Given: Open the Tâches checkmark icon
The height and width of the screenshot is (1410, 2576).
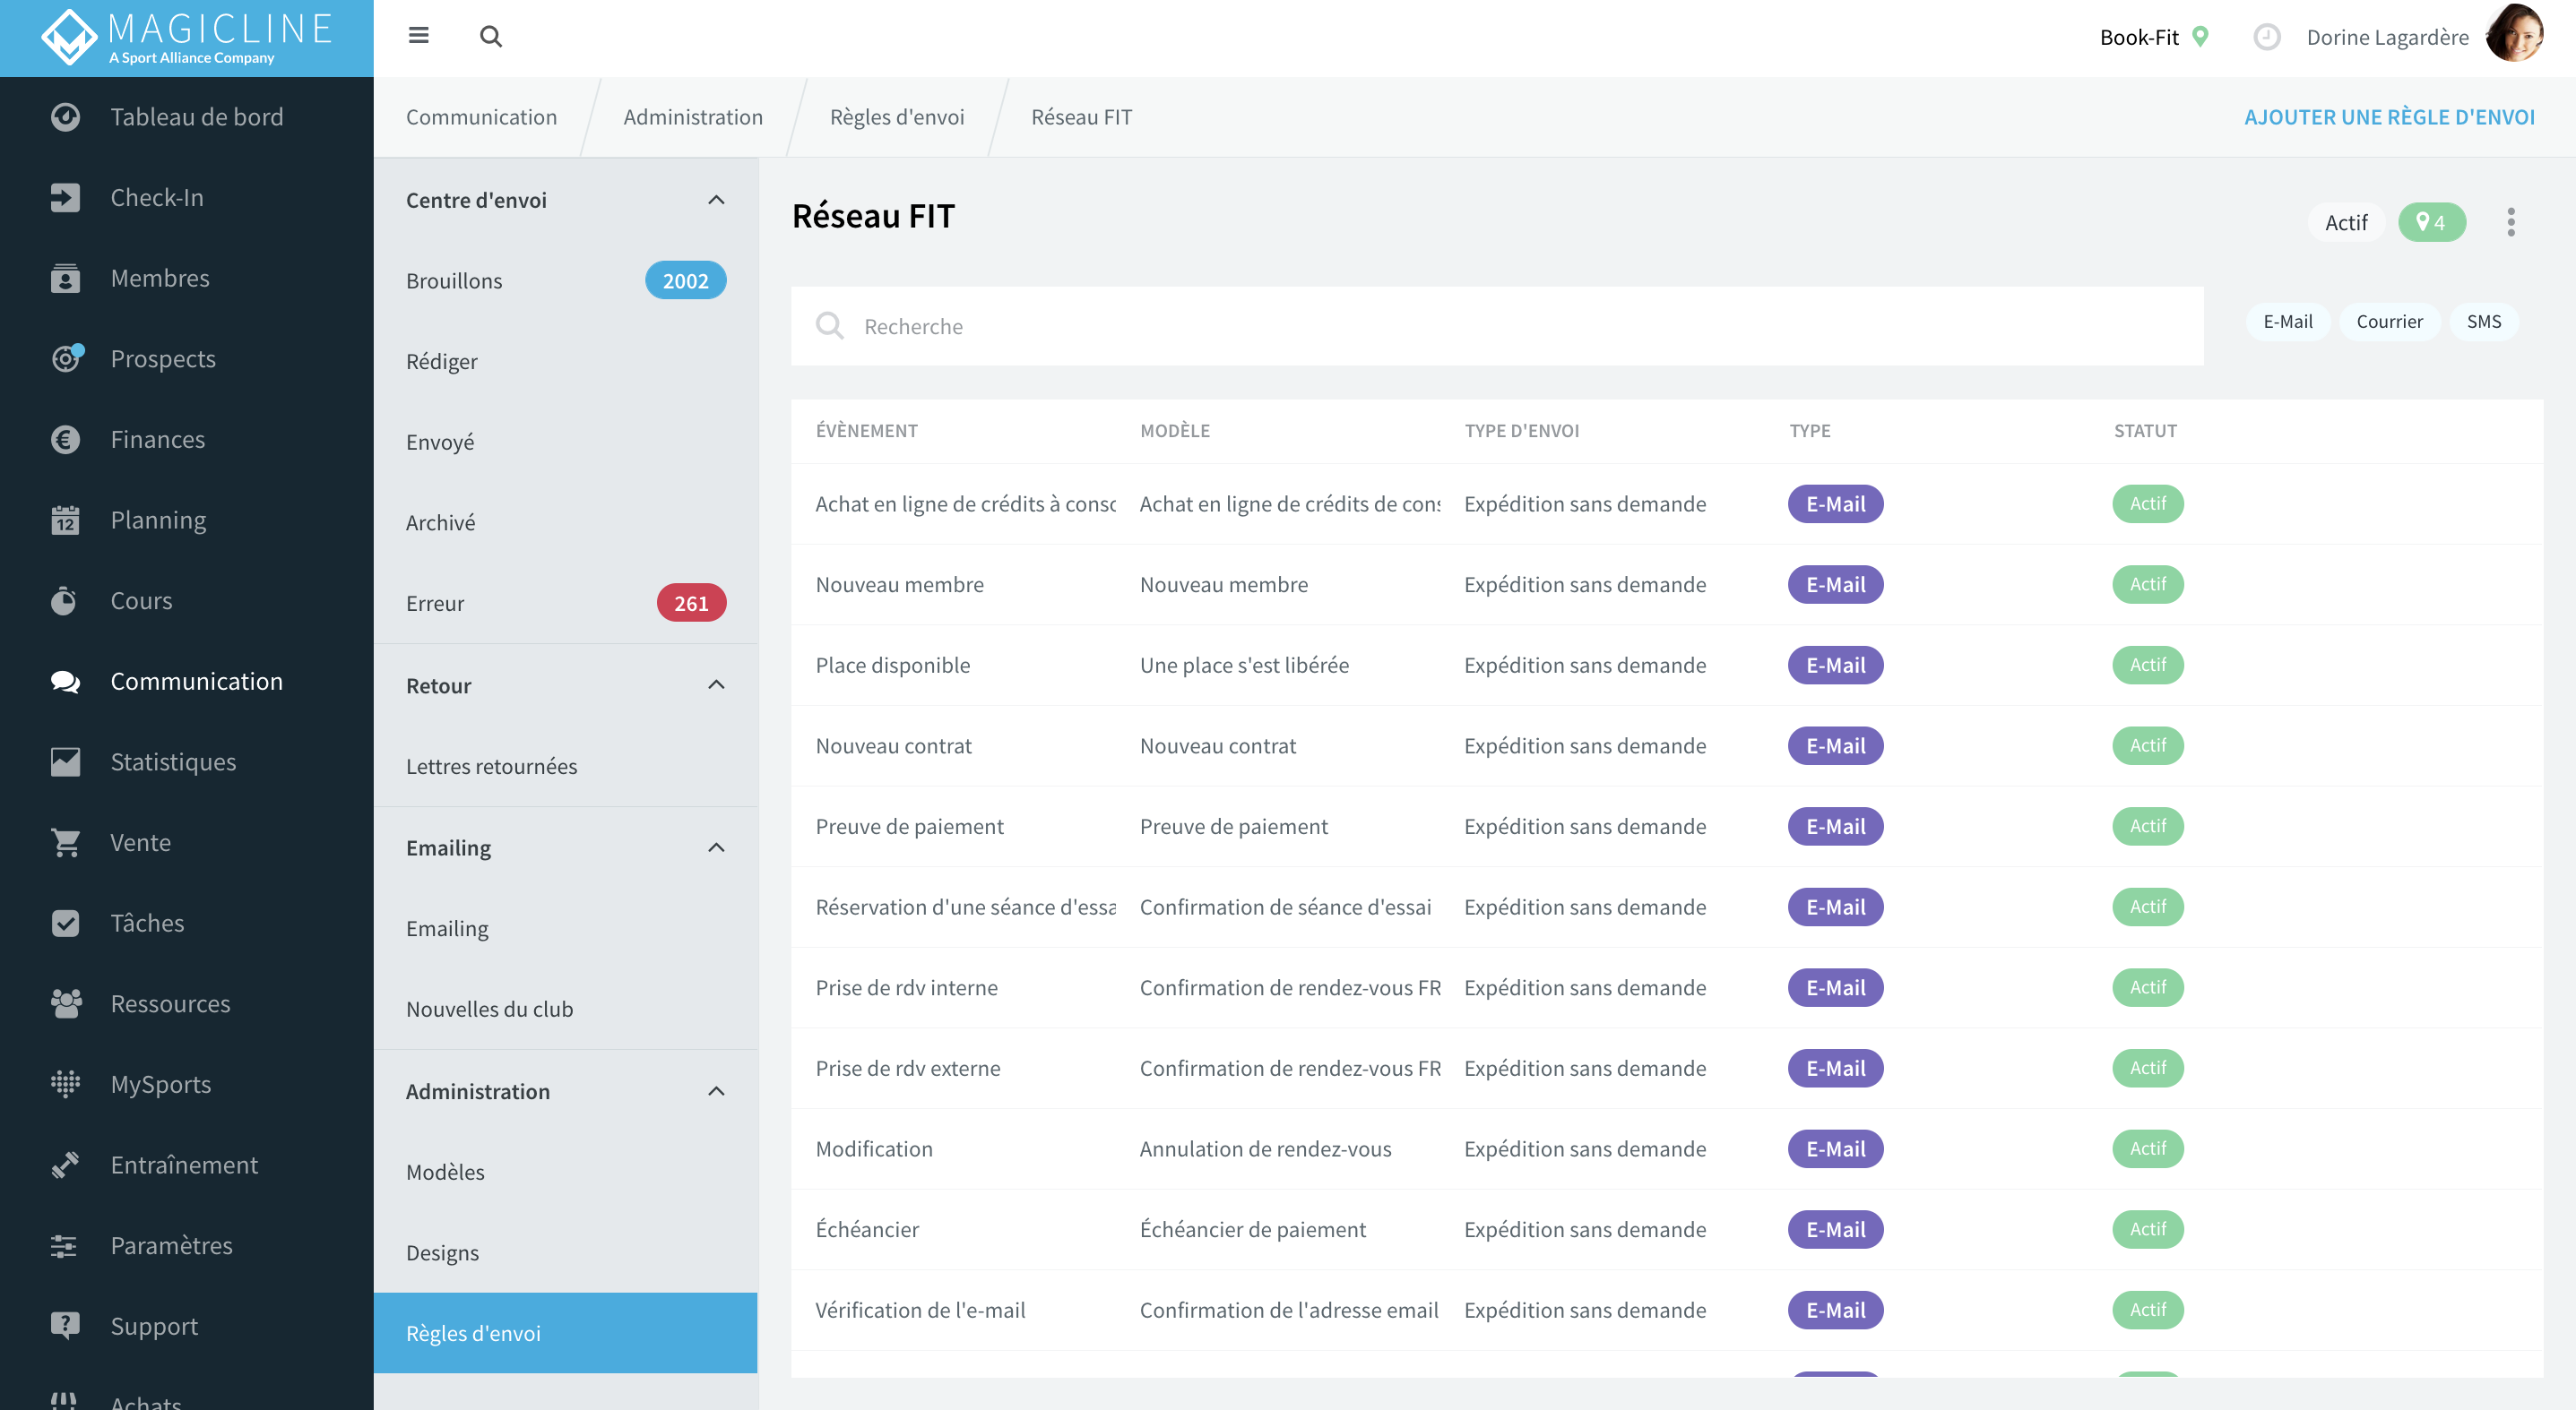Looking at the screenshot, I should (65, 923).
